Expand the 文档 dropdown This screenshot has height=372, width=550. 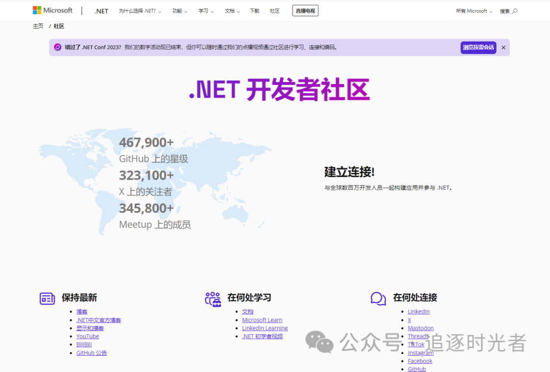tap(232, 11)
